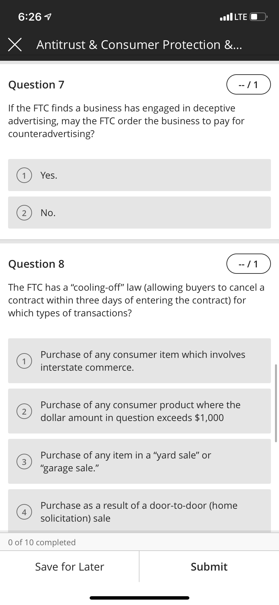Tap the Question 7 heading
Screen dimensions: 279x605
coord(36,85)
